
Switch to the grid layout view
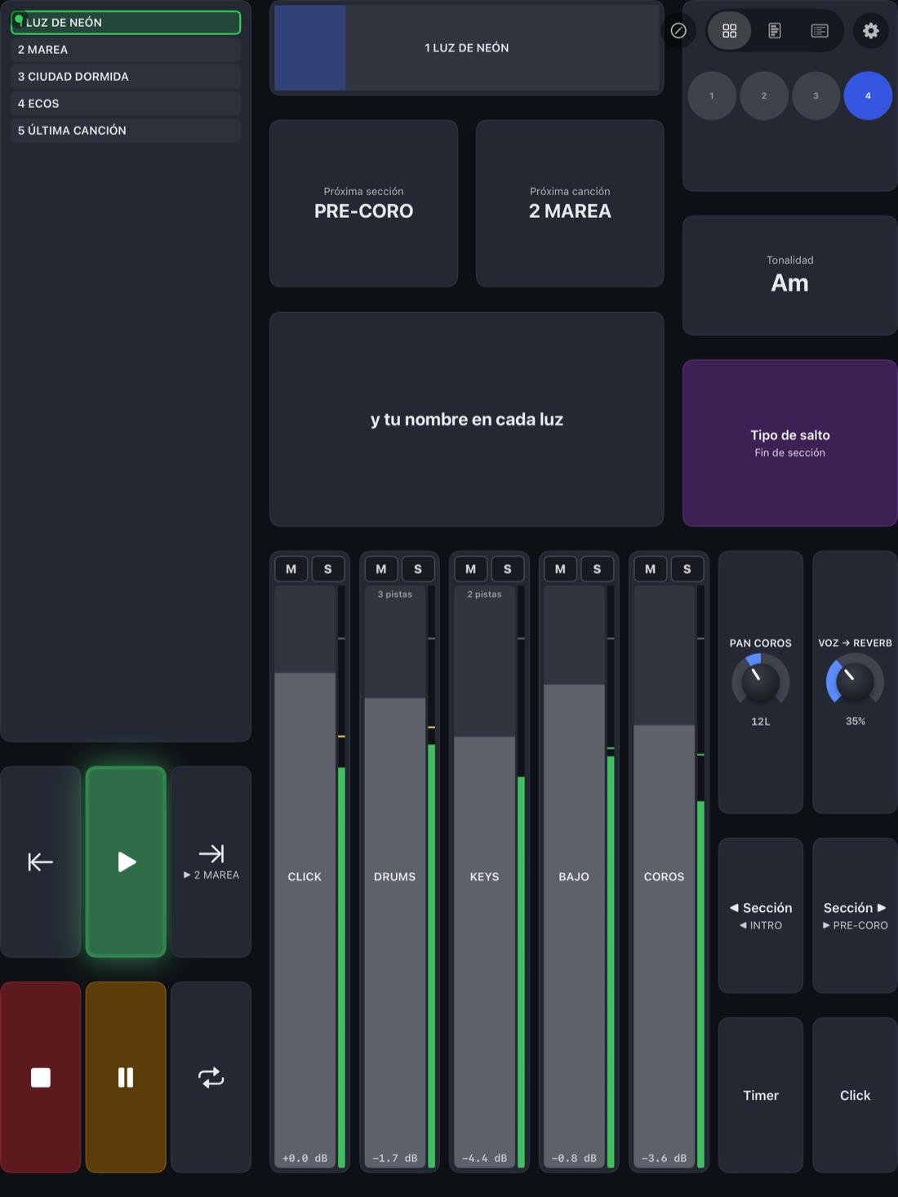click(729, 31)
